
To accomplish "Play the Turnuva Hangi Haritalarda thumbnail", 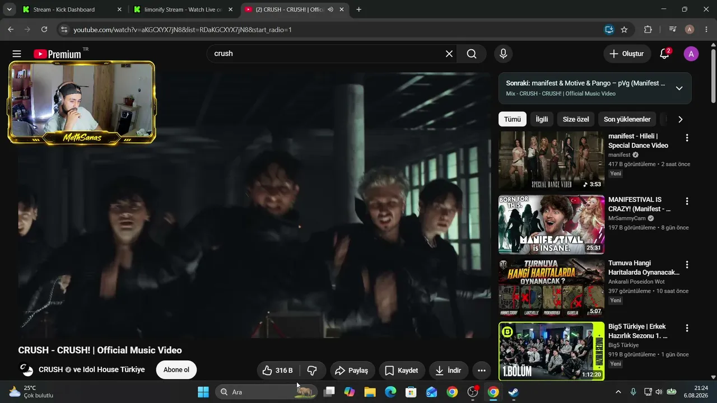I will 551,288.
